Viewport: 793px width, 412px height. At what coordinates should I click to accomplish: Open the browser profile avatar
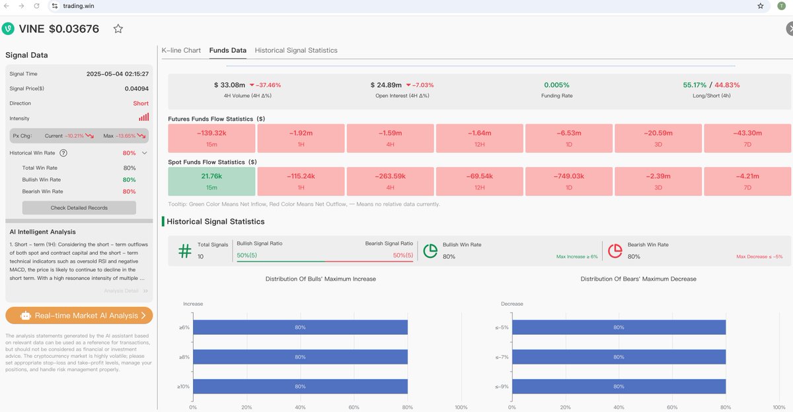[x=782, y=6]
